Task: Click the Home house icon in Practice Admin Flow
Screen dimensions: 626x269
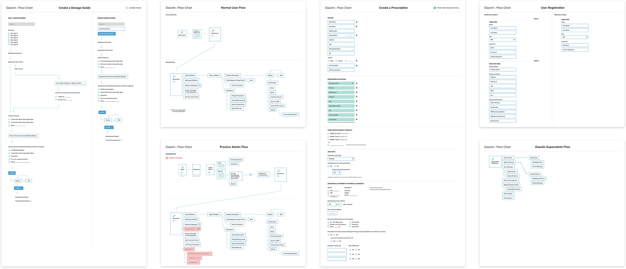Action: click(182, 167)
